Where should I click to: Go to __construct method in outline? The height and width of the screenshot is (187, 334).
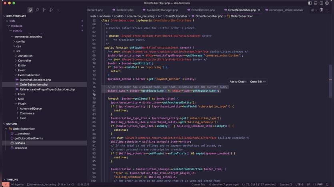(22, 134)
